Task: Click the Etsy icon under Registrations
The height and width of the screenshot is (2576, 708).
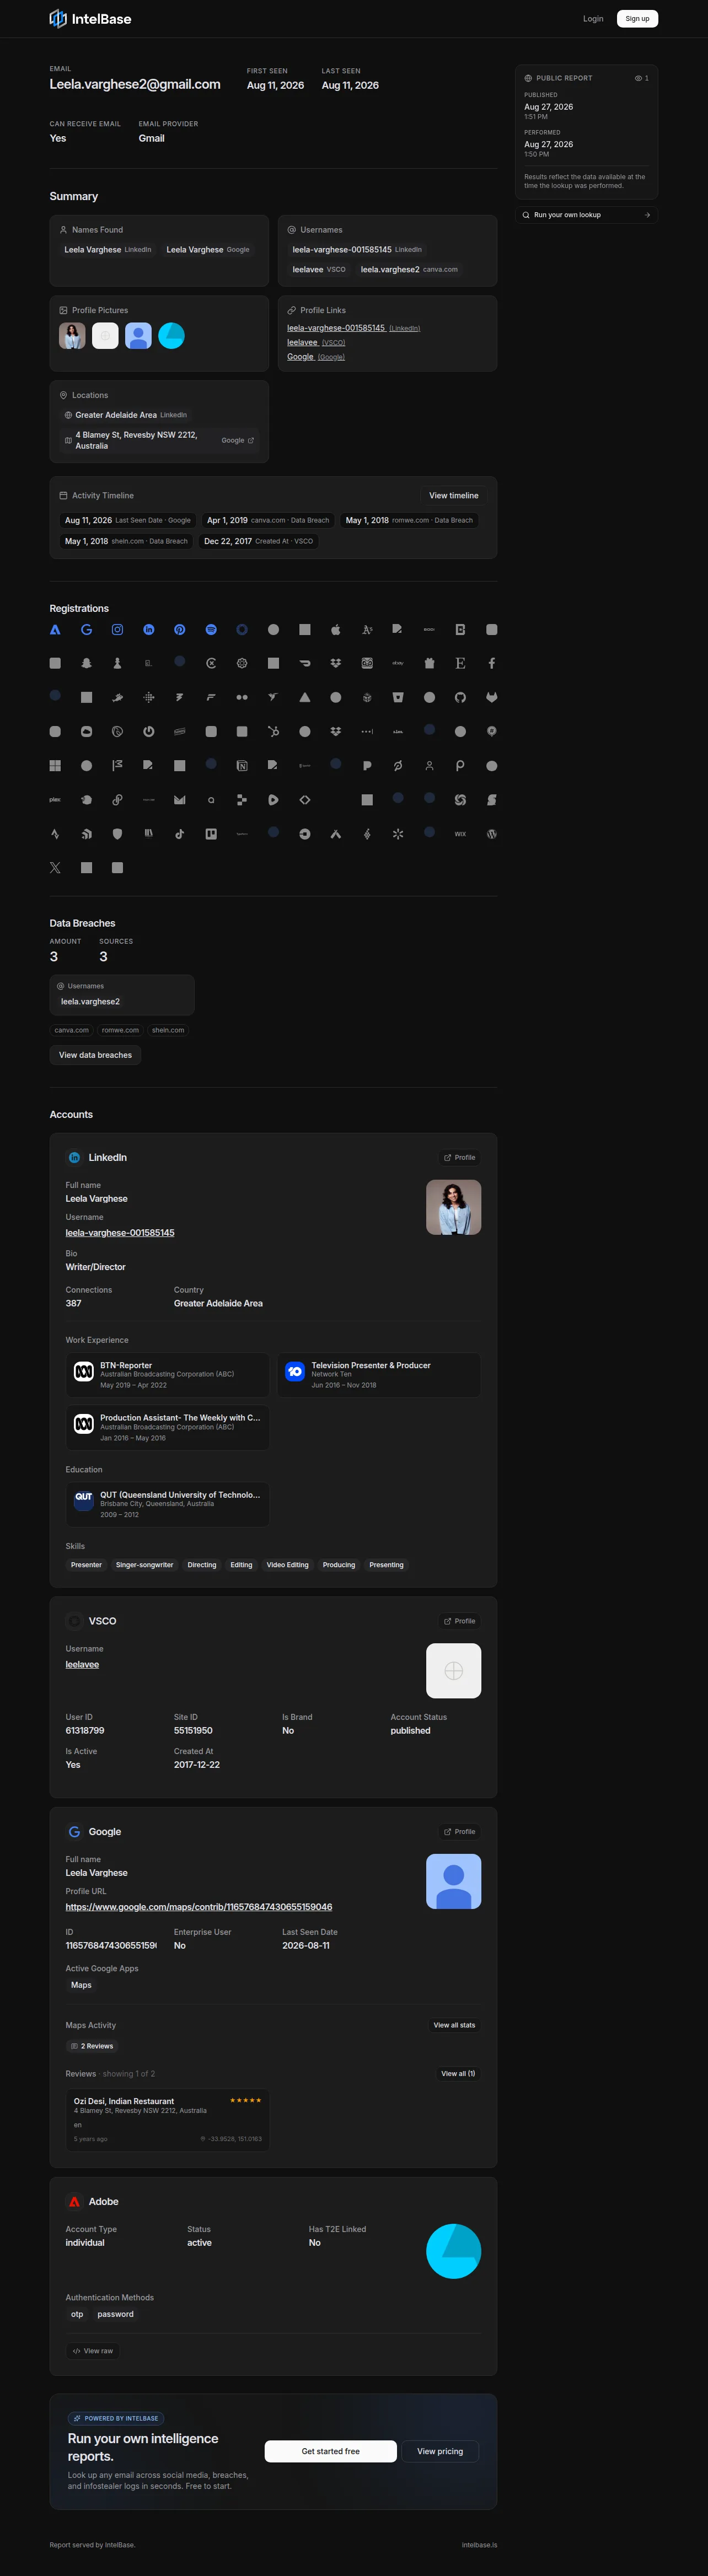Action: tap(460, 663)
